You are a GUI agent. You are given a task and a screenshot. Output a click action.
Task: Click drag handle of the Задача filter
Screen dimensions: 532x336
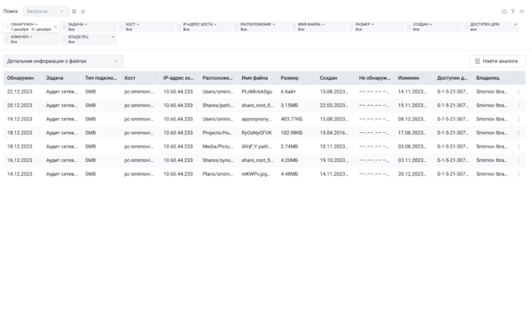64,27
